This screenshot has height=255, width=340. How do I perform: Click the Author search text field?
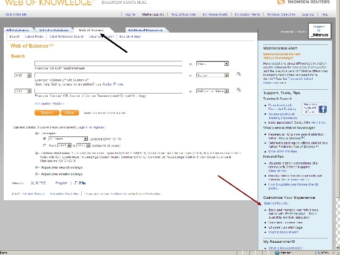tap(108, 75)
